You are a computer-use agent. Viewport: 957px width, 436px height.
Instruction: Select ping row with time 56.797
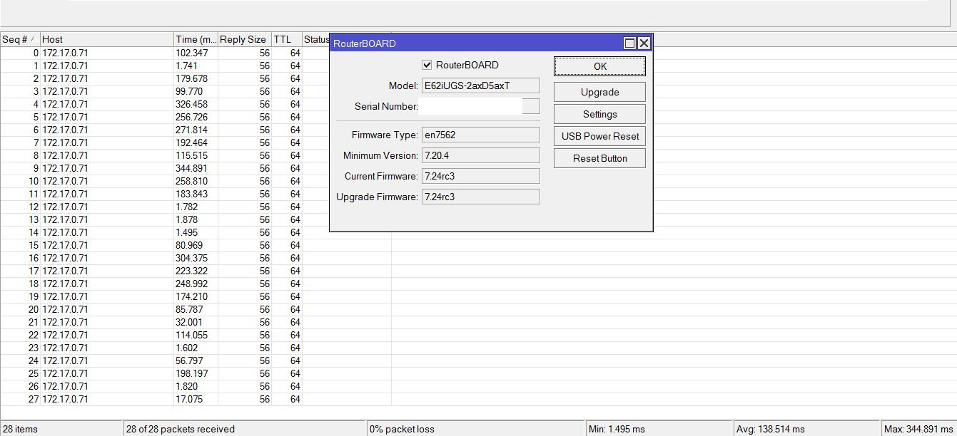pyautogui.click(x=196, y=360)
